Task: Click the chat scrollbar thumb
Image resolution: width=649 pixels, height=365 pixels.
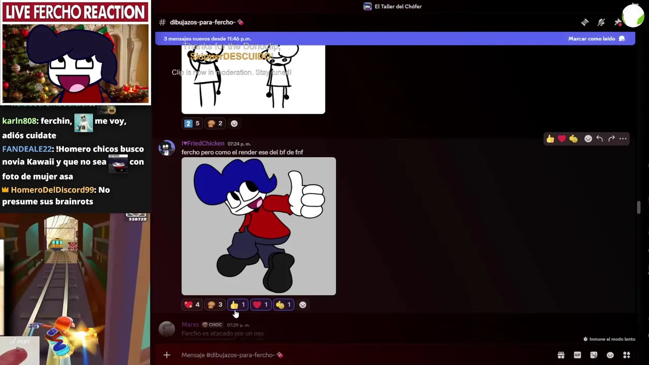Action: 638,207
